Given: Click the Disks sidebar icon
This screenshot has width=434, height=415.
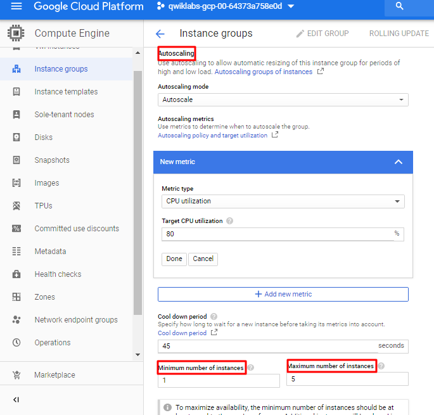Looking at the screenshot, I should click(16, 137).
